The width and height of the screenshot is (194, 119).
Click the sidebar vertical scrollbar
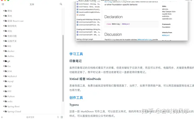click(63, 68)
